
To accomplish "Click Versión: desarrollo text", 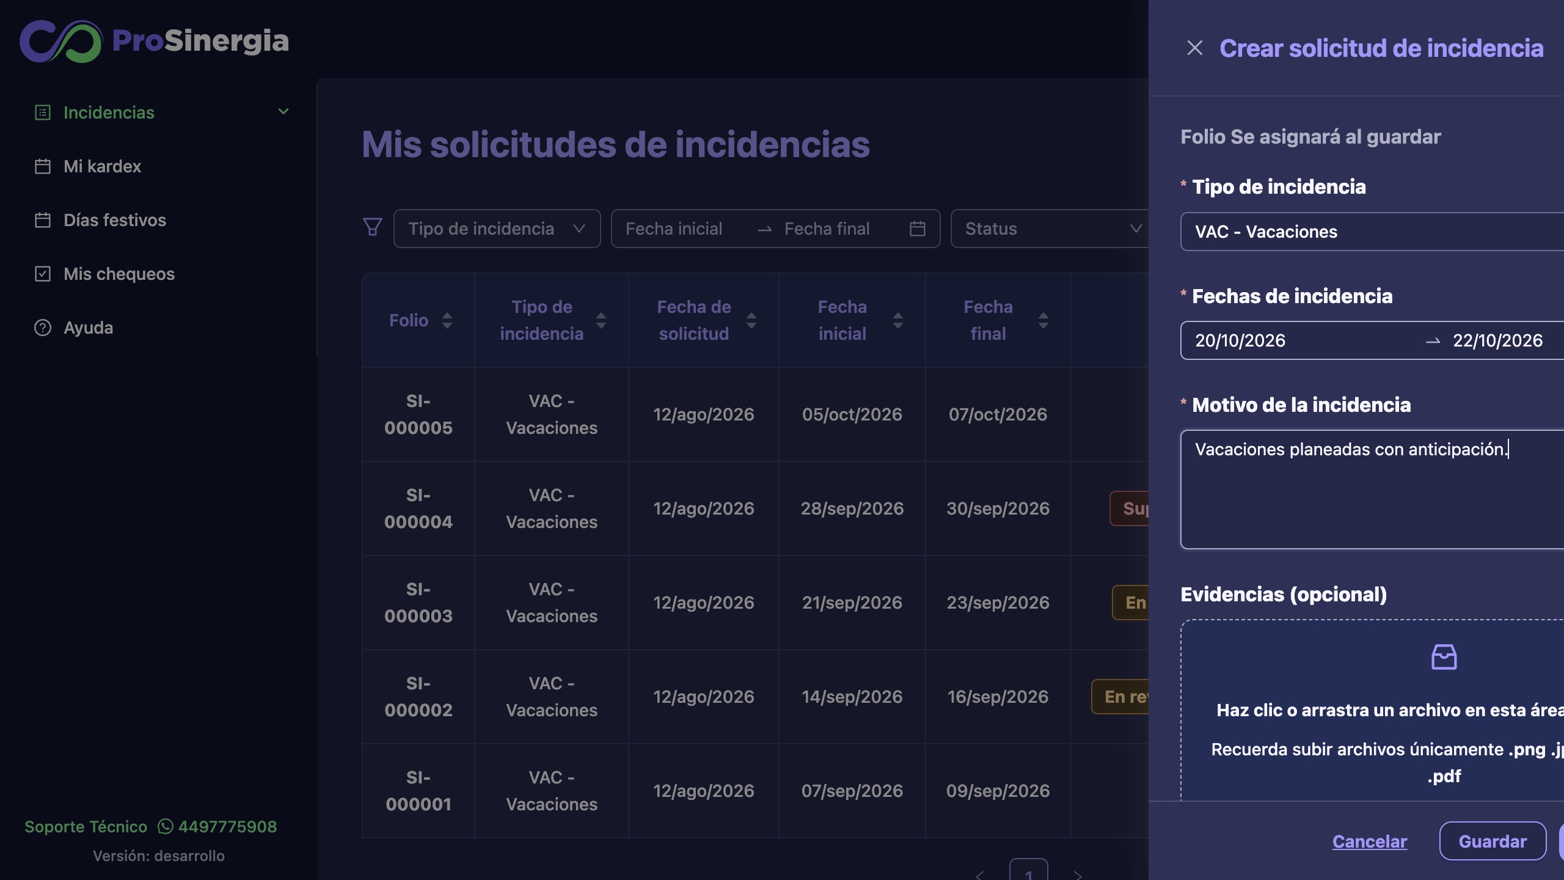I will coord(159,856).
